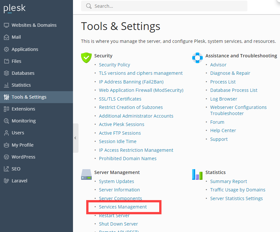Click the My Profile crown icon
This screenshot has width=280, height=232.
coord(6,145)
